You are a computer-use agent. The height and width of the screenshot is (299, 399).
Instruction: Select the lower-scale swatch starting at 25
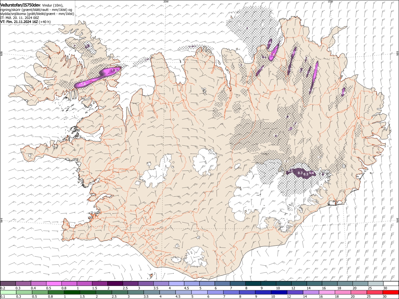[x=375, y=292]
